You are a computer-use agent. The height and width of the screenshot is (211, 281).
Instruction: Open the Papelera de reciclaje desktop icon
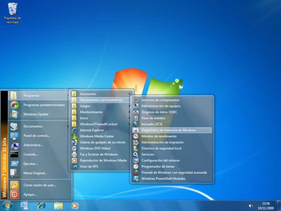pos(13,10)
